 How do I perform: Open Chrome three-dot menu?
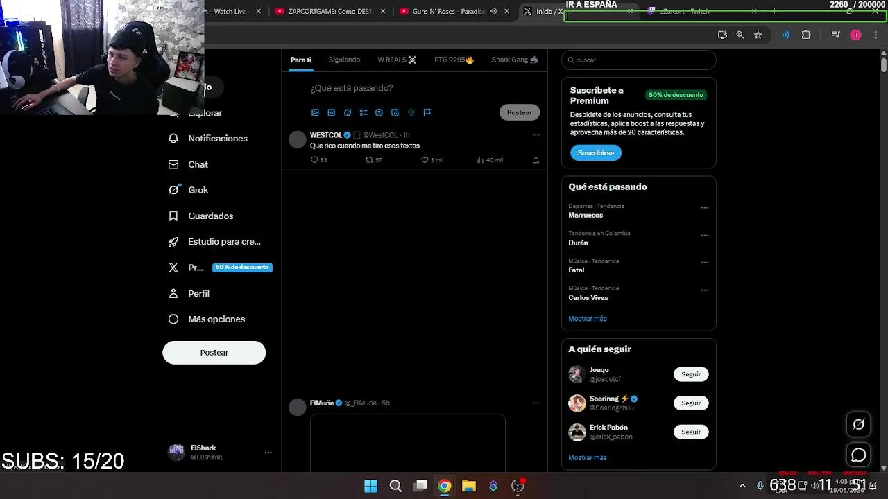click(x=876, y=35)
